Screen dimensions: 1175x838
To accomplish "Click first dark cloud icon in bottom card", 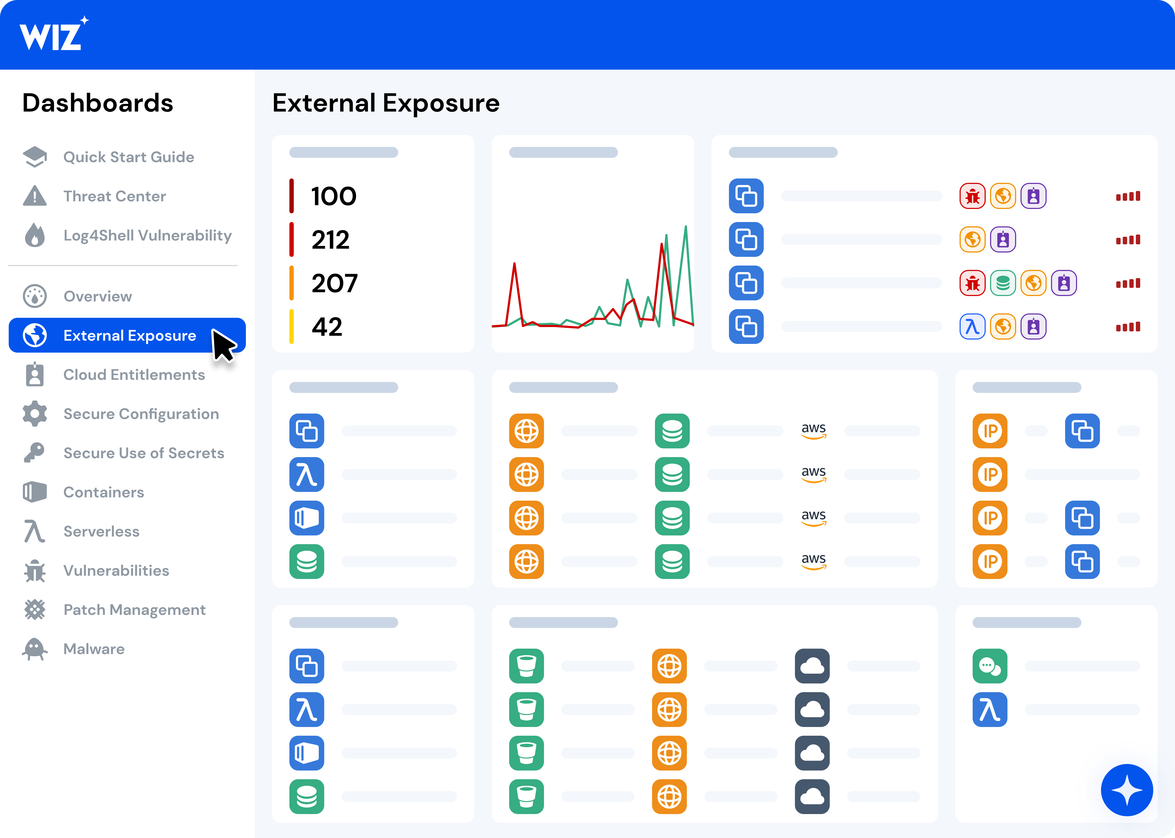I will pos(812,666).
